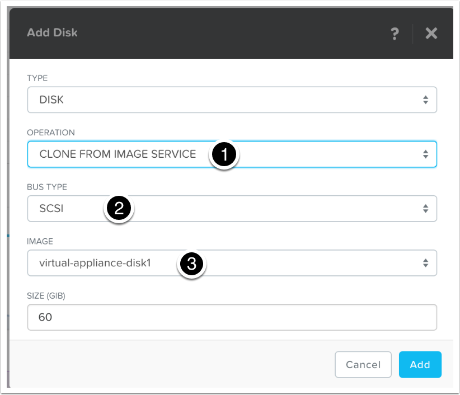Close the Add Disk dialog
This screenshot has width=460, height=395.
point(431,34)
